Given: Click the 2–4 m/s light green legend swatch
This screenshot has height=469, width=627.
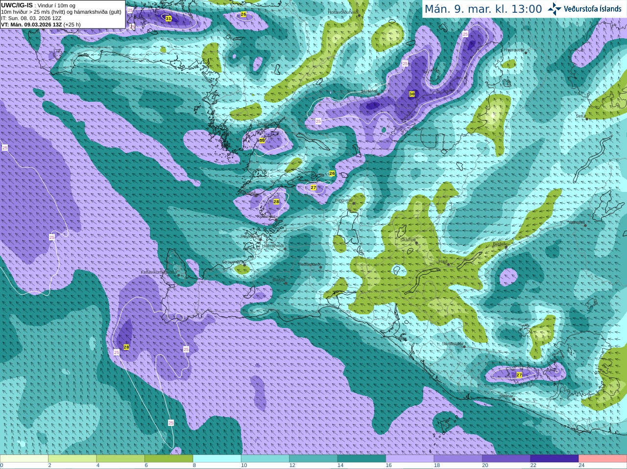Looking at the screenshot, I should 72,459.
